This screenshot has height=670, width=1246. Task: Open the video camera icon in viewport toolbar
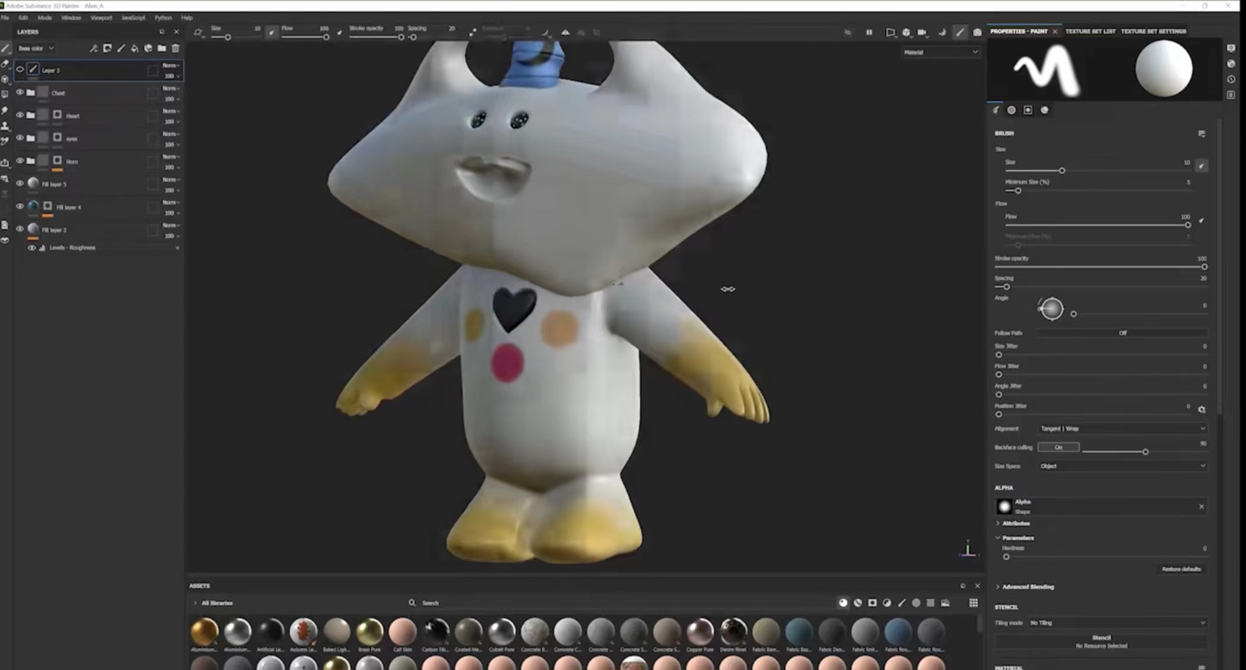pyautogui.click(x=922, y=33)
